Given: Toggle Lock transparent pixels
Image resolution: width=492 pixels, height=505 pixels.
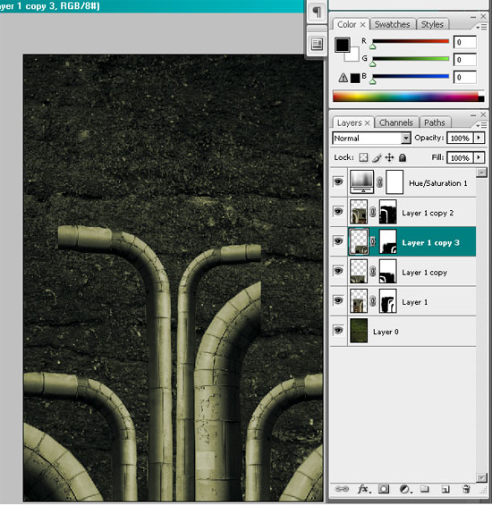Looking at the screenshot, I should 363,157.
